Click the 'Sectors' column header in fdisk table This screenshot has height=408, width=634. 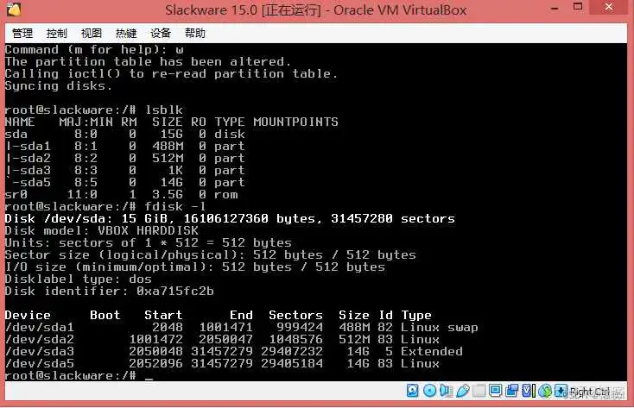tap(296, 315)
